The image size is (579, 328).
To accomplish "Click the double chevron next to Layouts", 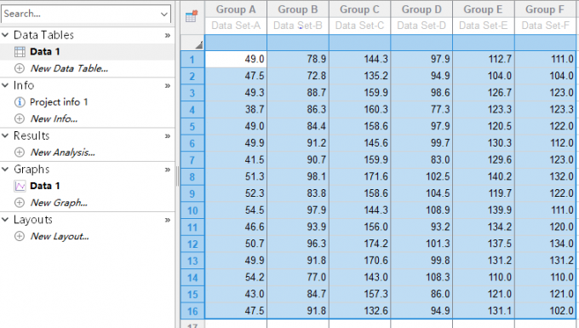I will 167,220.
